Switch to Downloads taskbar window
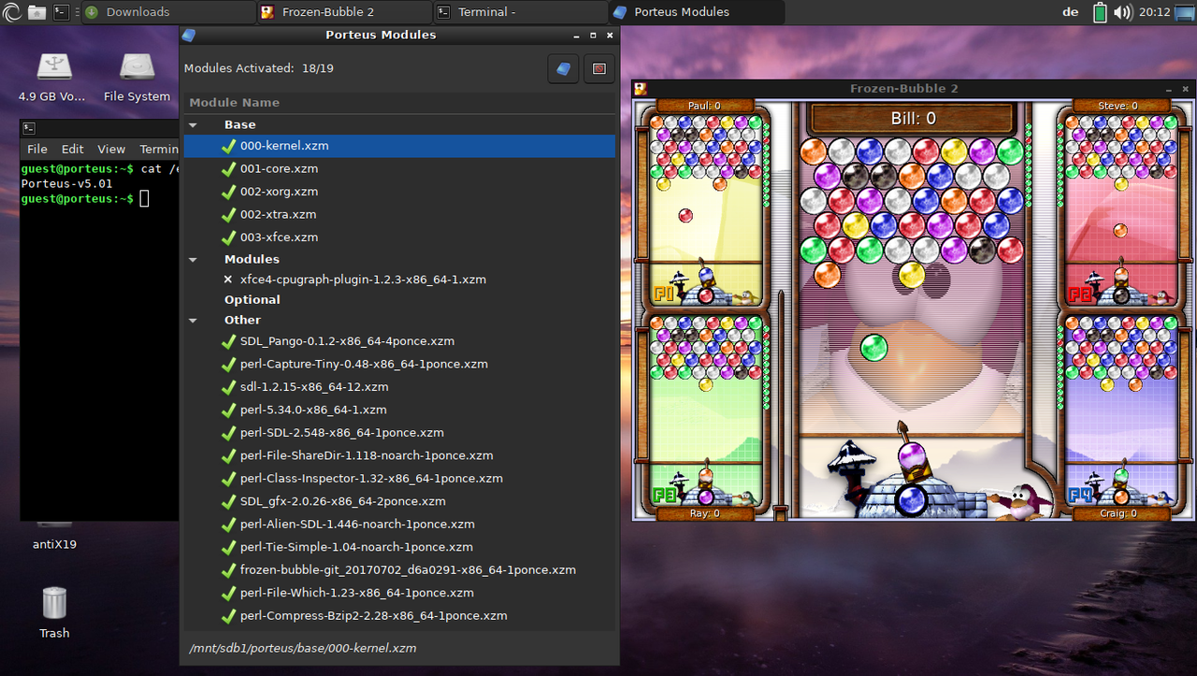The height and width of the screenshot is (676, 1197). (x=167, y=12)
